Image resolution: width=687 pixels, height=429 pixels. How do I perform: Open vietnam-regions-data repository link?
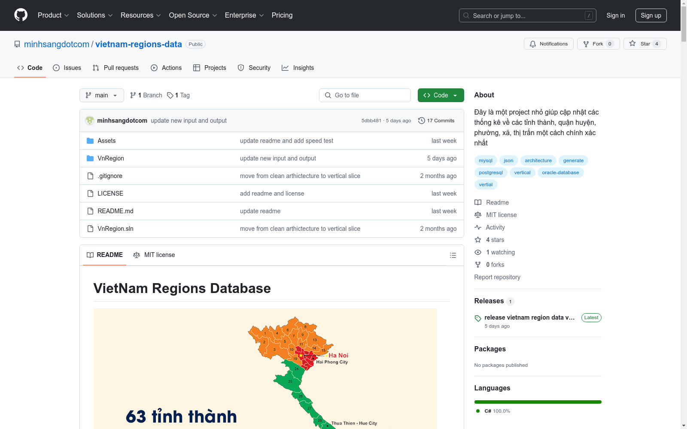[139, 44]
